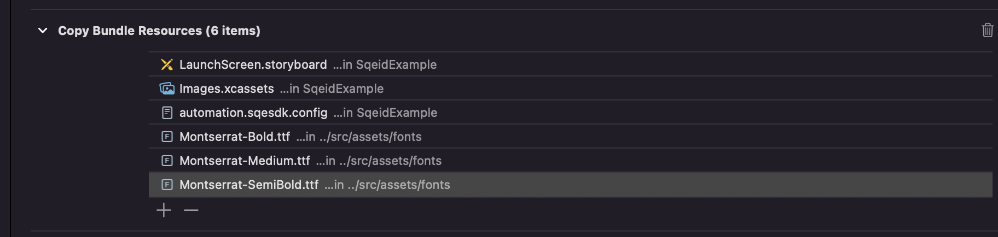Click the automation.sqesdk.config document icon
Viewport: 998px width, 237px height.
coord(167,112)
